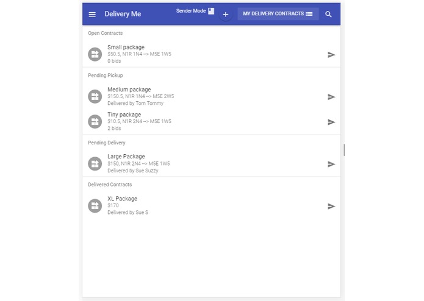424x301 pixels.
Task: Click the vertical scrollbar thumb
Action: click(344, 150)
